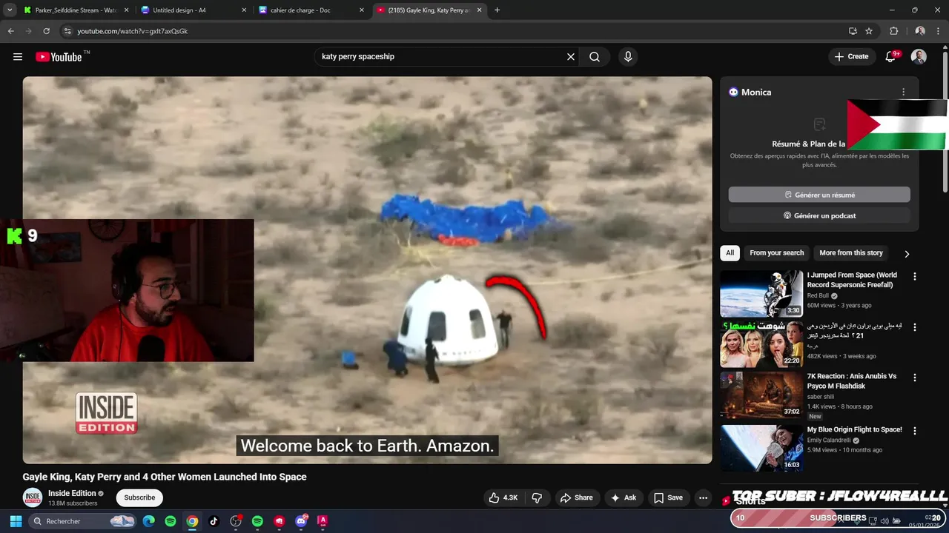Switch to cahier de charge tab
This screenshot has width=949, height=533.
tap(311, 10)
